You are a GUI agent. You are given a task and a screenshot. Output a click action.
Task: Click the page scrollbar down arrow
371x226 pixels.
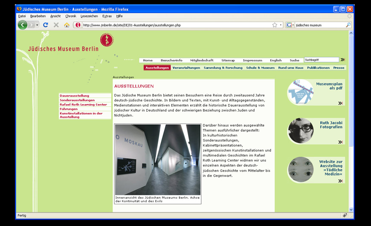(351, 209)
